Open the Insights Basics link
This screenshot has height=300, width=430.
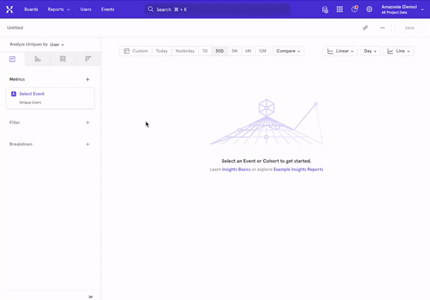click(x=236, y=169)
